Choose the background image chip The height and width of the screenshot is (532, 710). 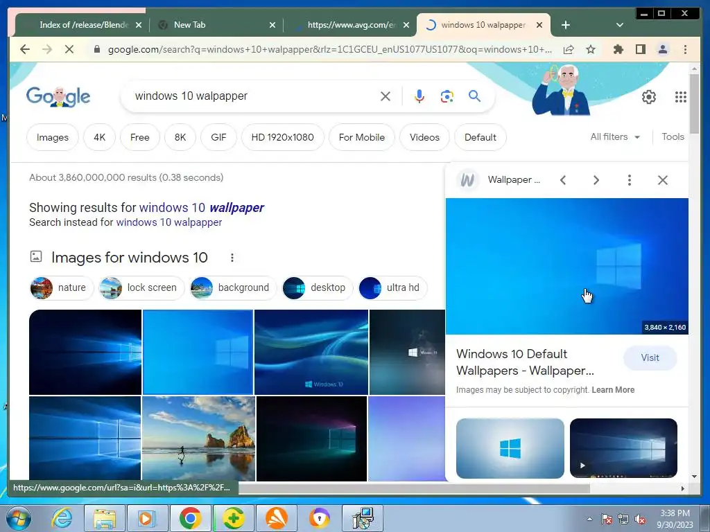tap(233, 287)
